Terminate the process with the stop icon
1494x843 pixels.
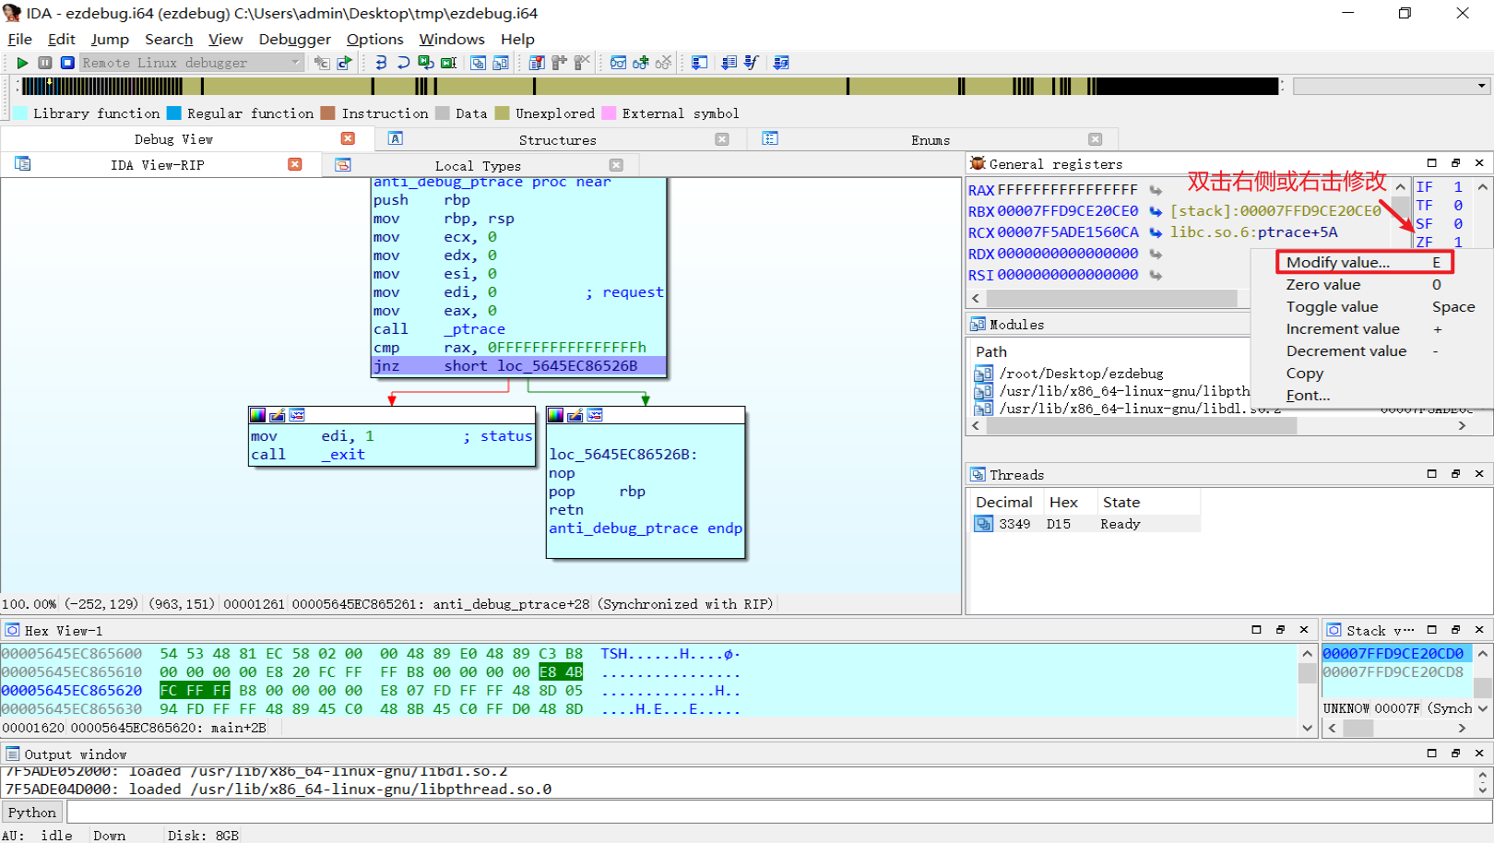point(67,63)
